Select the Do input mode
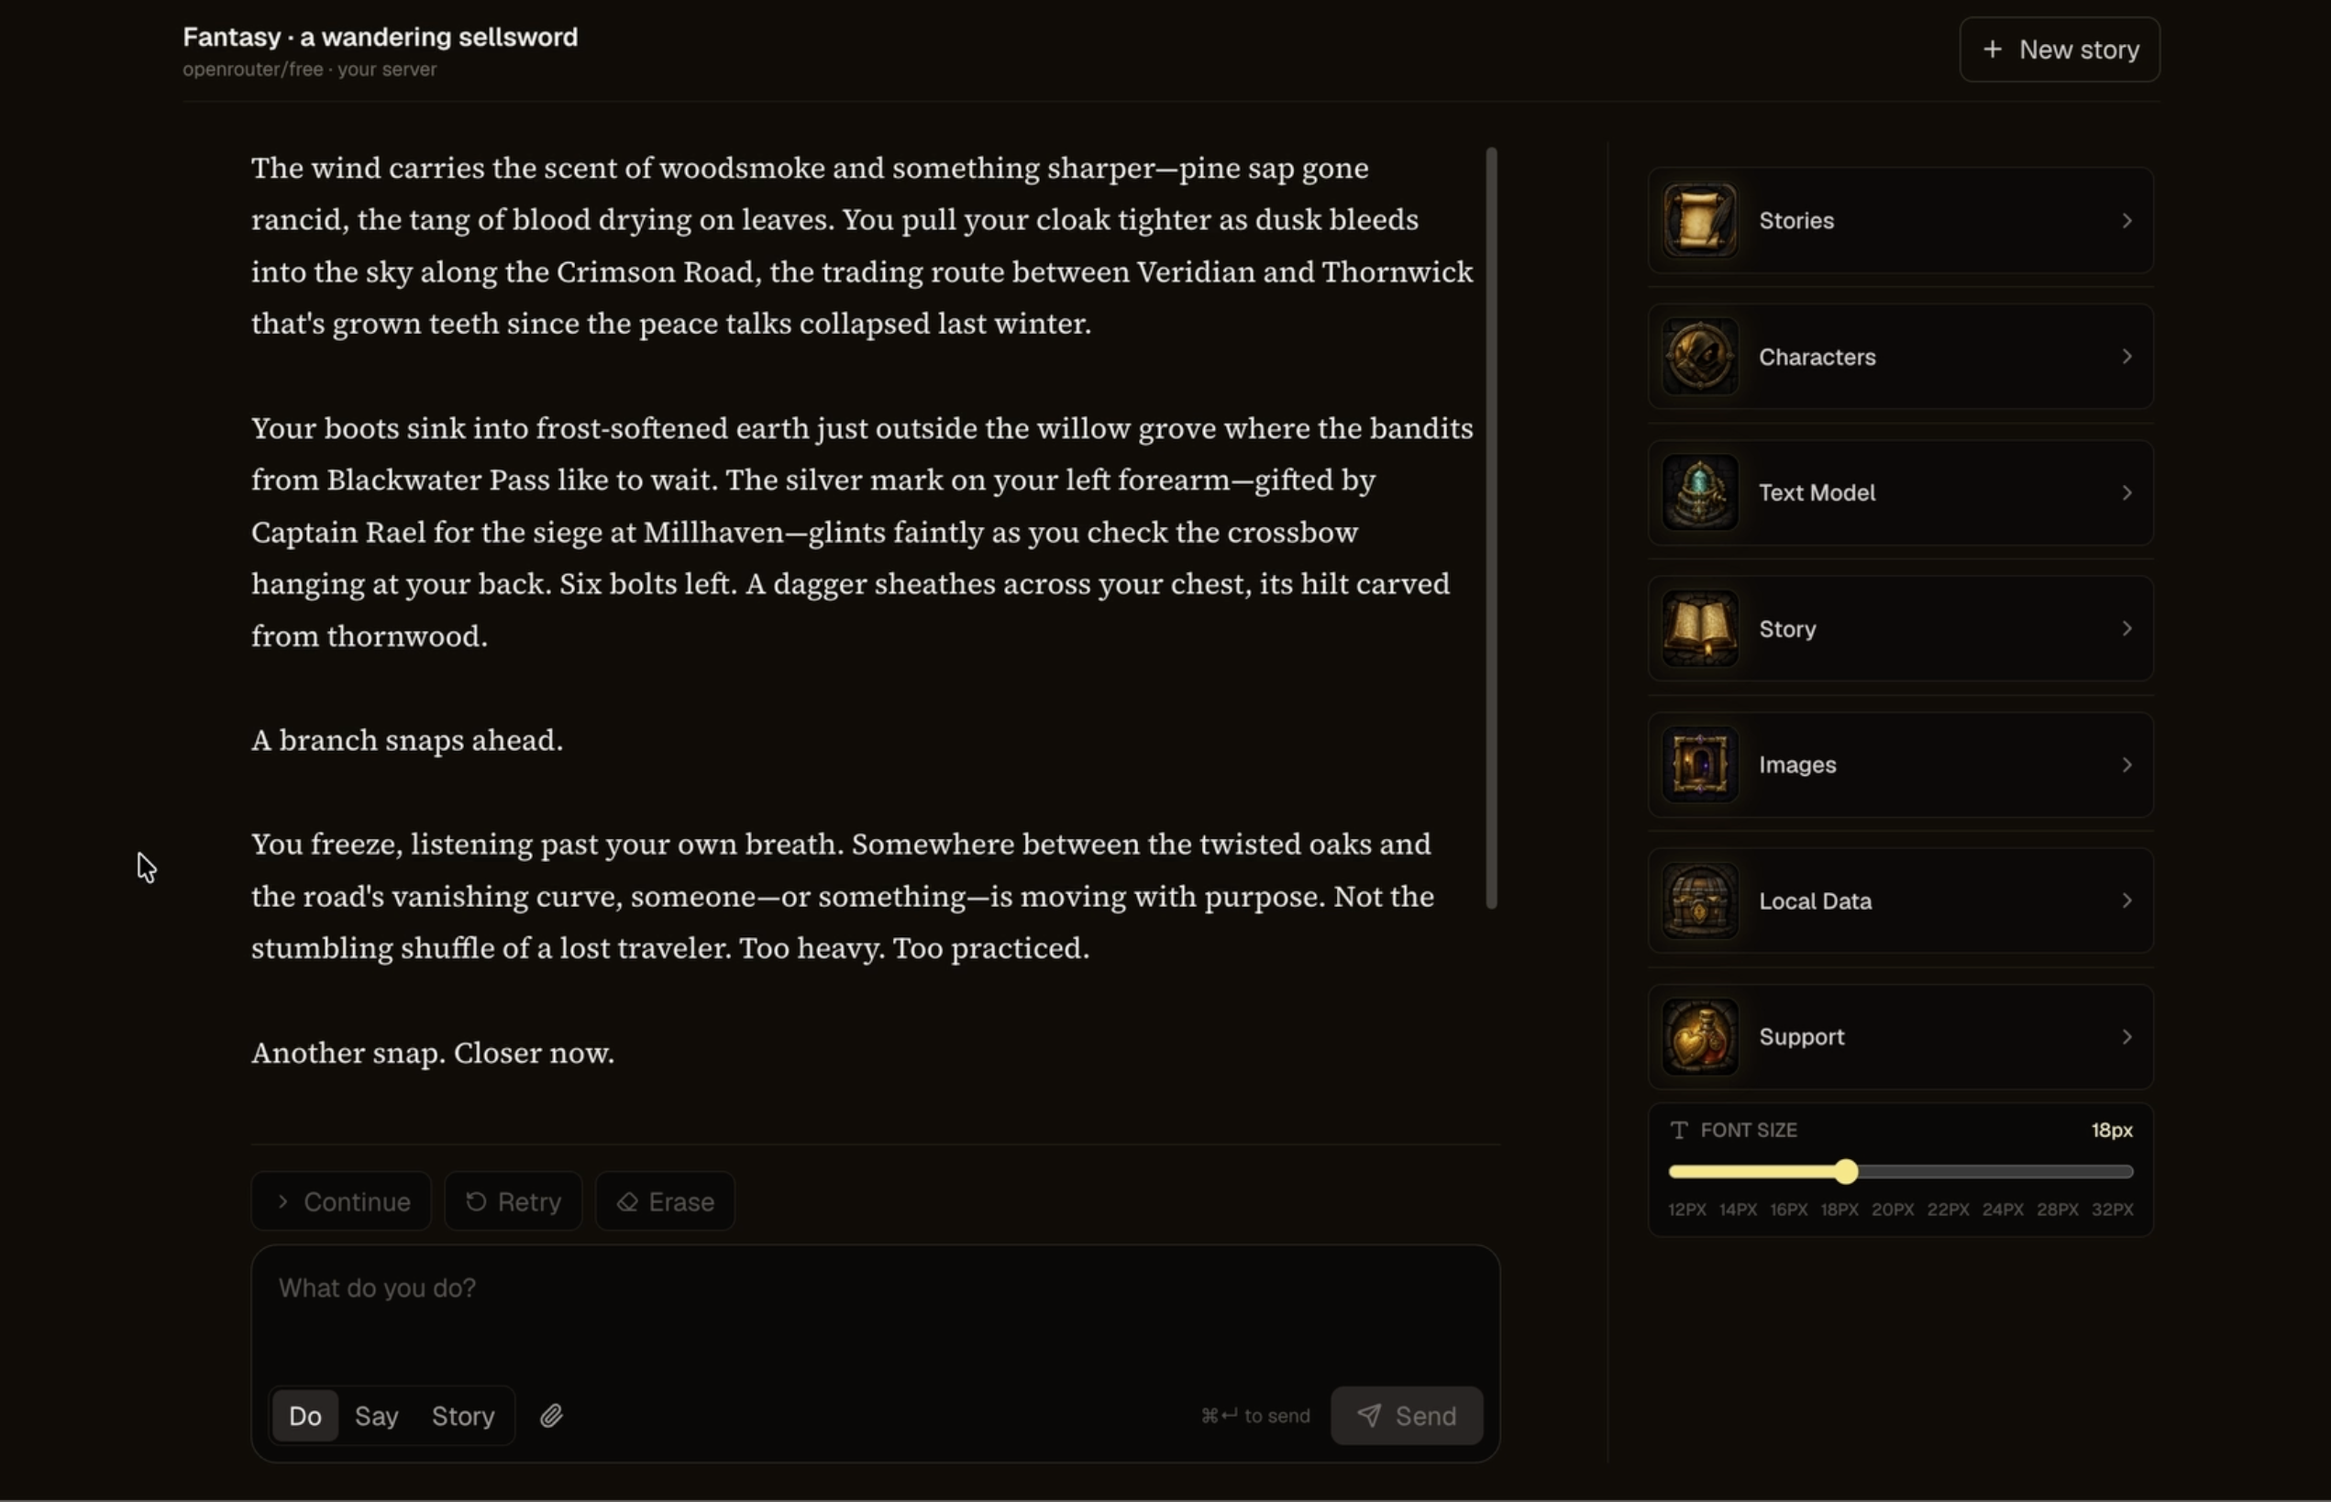Image resolution: width=2331 pixels, height=1502 pixels. pos(305,1416)
